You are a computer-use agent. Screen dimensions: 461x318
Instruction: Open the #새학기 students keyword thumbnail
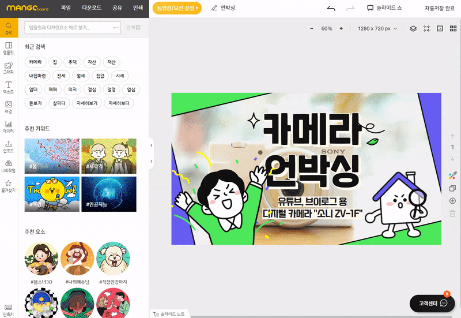[109, 156]
